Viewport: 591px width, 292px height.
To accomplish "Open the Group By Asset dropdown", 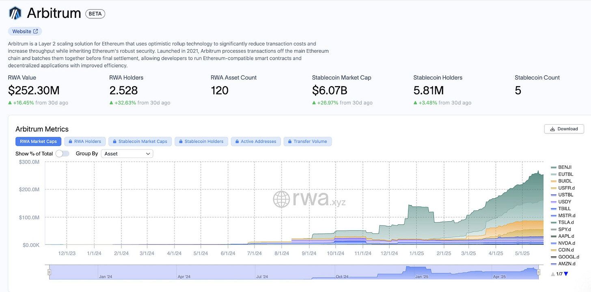I will pyautogui.click(x=127, y=154).
